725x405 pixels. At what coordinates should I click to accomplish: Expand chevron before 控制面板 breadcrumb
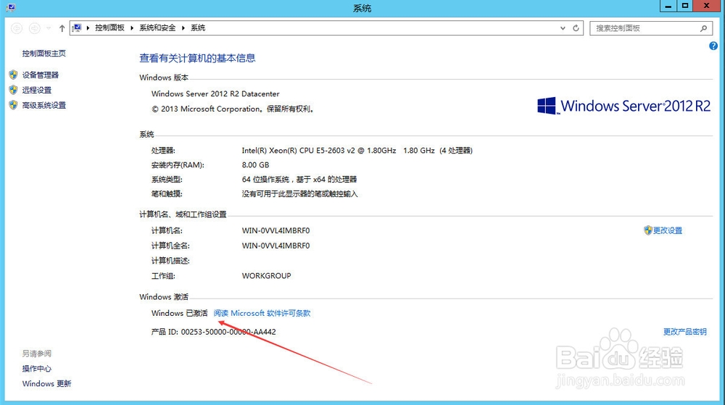coord(88,28)
